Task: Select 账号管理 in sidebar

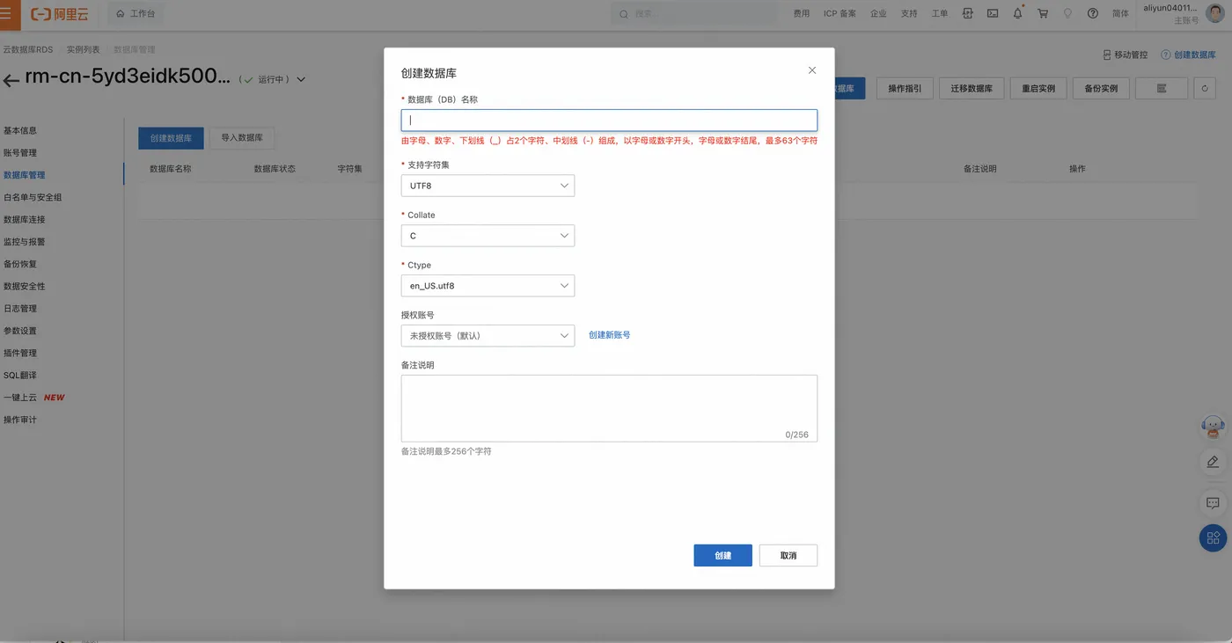Action: click(x=20, y=153)
